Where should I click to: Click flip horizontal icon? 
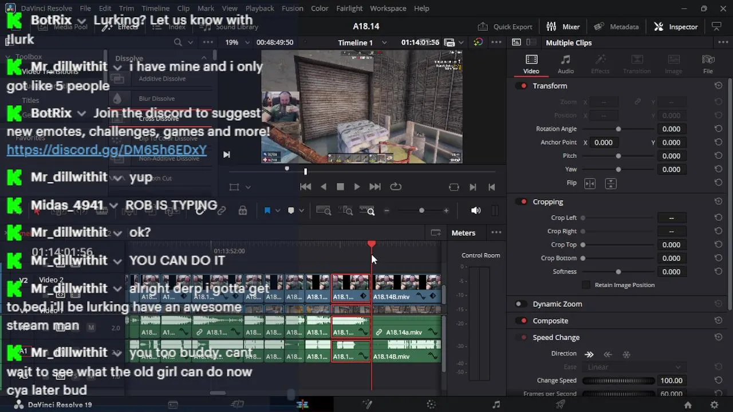point(590,184)
